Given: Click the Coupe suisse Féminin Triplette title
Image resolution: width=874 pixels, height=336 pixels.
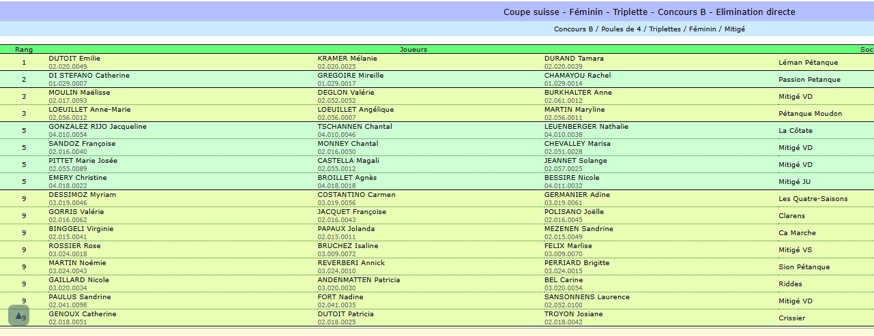Looking at the screenshot, I should tap(649, 12).
